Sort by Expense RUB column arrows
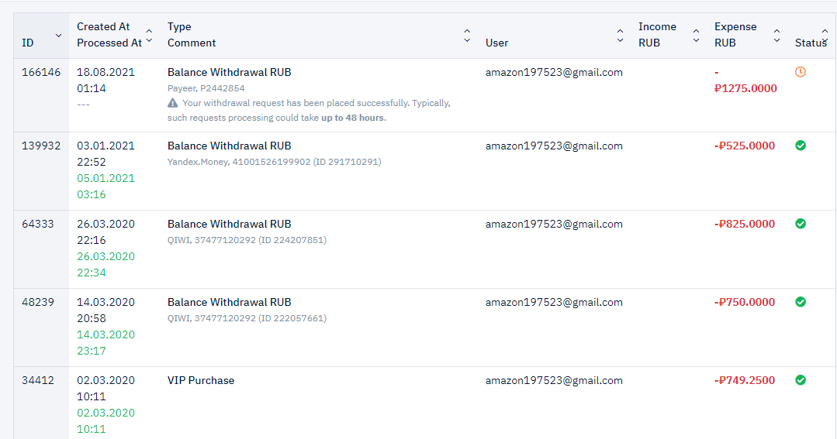 pos(776,36)
